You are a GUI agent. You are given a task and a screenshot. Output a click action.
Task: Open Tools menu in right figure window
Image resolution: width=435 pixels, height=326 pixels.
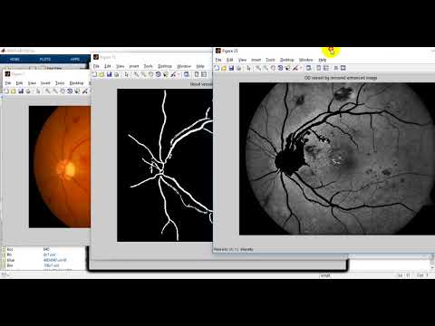click(270, 60)
